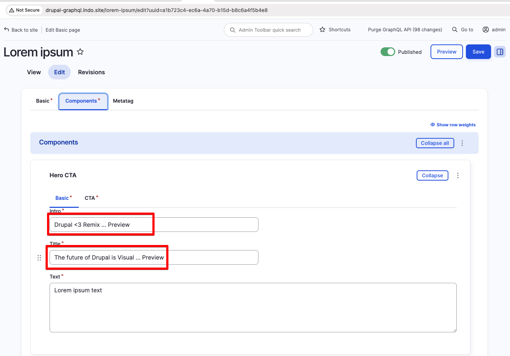510x356 pixels.
Task: Open the Shortcuts star icon
Action: [x=323, y=29]
